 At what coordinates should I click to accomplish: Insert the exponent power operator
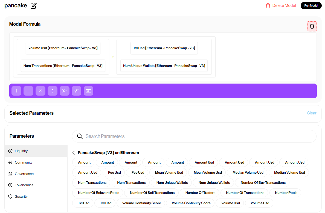(x=65, y=91)
